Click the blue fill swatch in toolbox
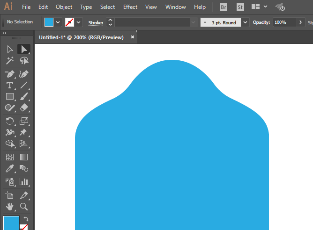This screenshot has width=313, height=230. (x=10, y=223)
